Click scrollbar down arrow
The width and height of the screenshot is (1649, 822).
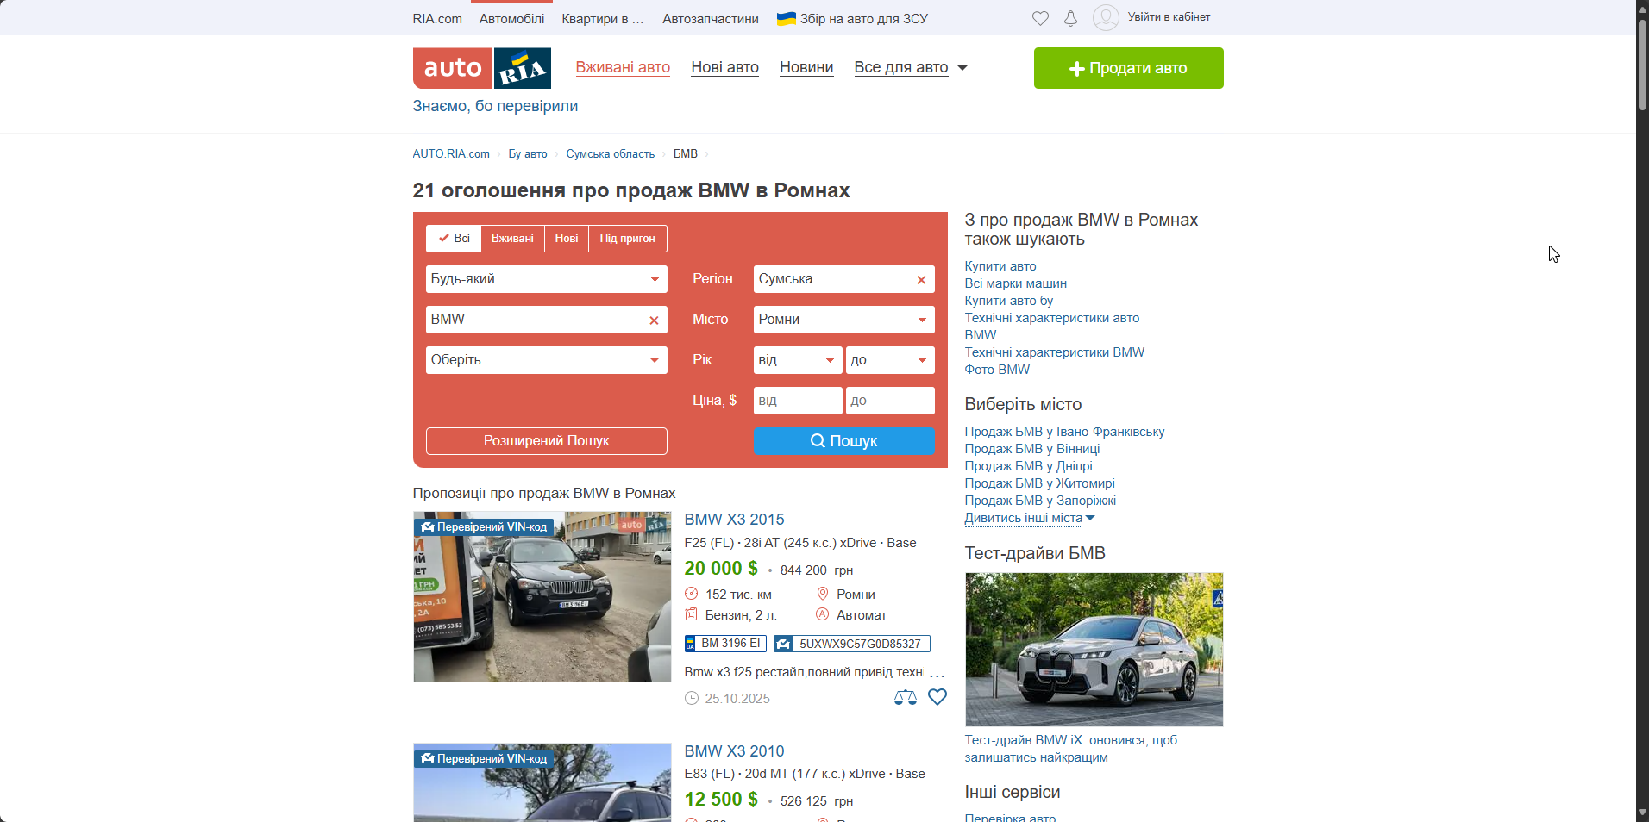[1642, 813]
